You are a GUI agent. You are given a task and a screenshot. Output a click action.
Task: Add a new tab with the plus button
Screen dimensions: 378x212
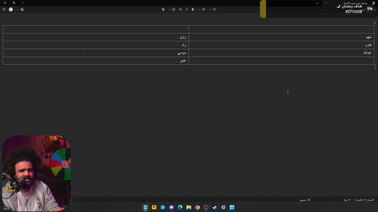(x=317, y=3)
